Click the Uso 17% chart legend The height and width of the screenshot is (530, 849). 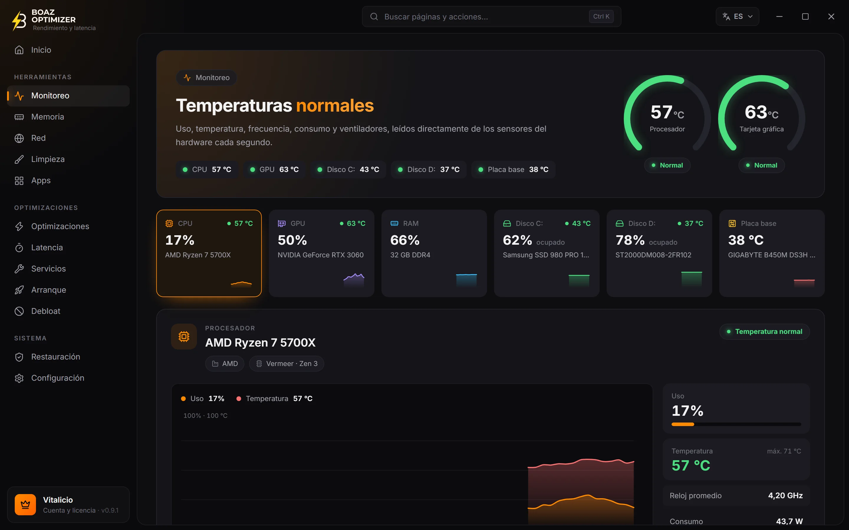click(x=203, y=399)
